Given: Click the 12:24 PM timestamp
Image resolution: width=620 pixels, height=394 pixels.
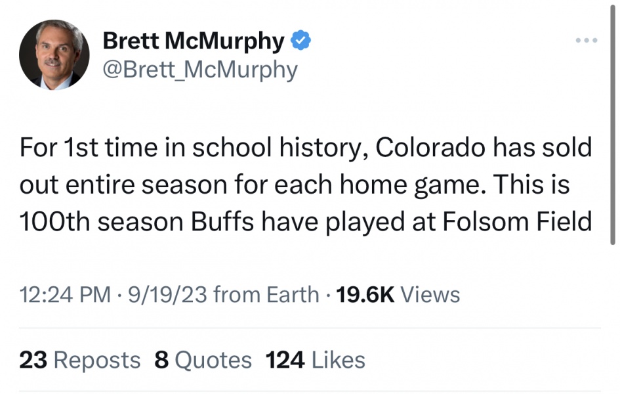Looking at the screenshot, I should 64,295.
